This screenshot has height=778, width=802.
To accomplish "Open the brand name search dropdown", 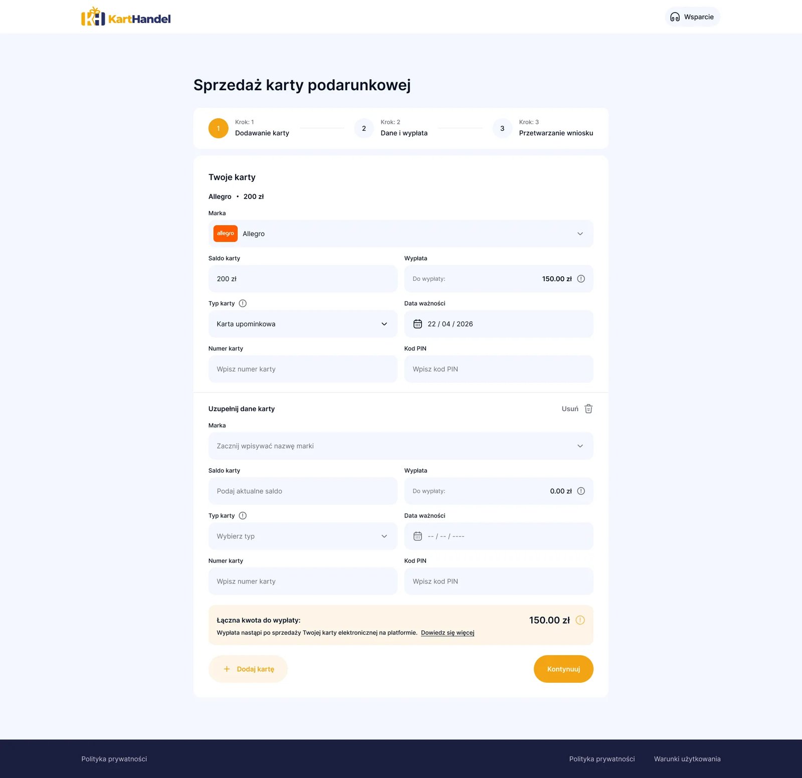I will [400, 446].
